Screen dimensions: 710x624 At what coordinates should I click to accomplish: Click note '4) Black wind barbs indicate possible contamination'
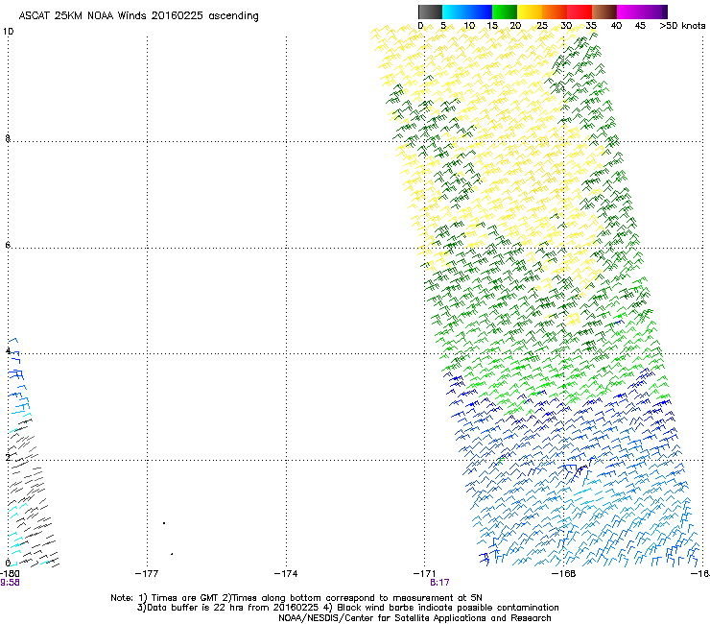[441, 608]
